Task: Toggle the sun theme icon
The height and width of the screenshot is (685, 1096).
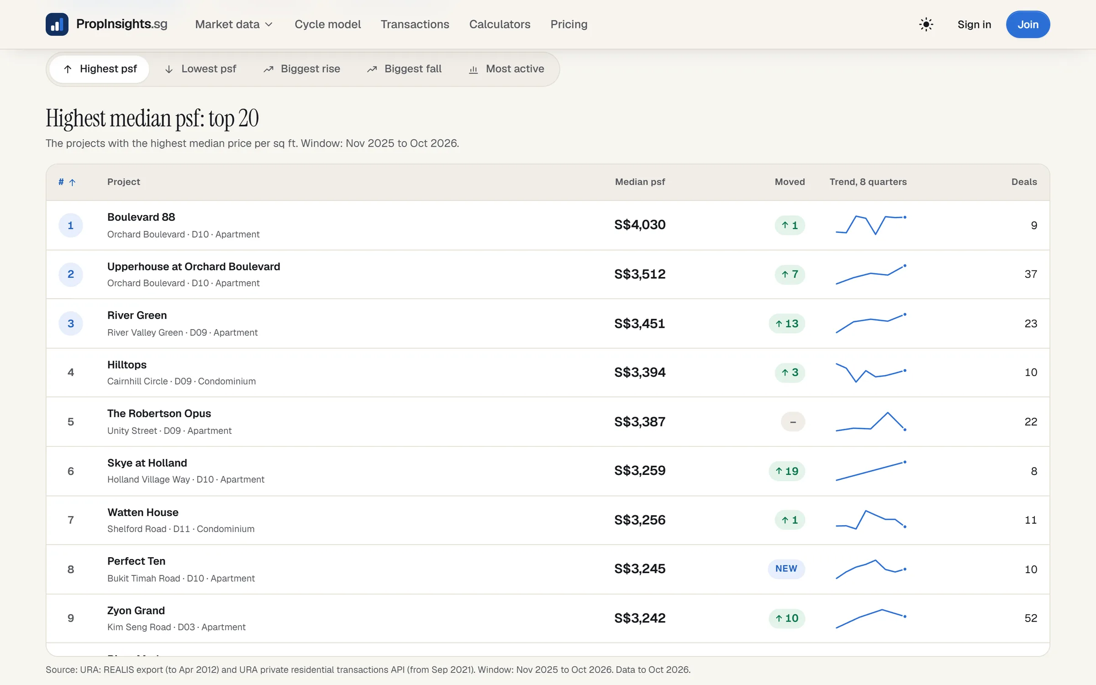Action: tap(926, 24)
